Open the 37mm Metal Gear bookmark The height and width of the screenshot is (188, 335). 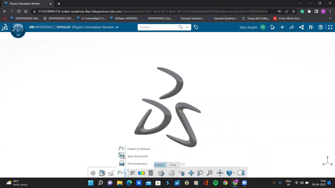287,18
